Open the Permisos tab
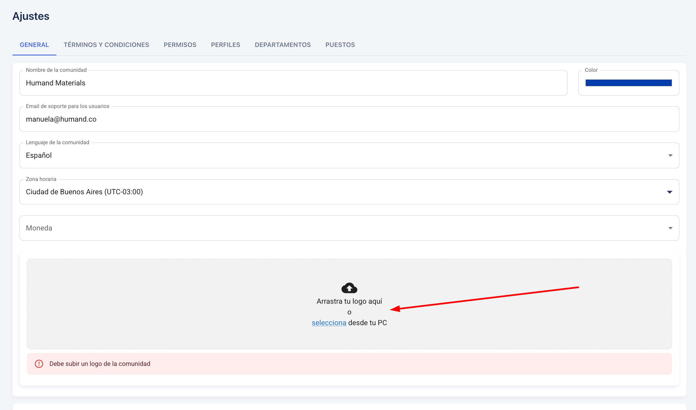The image size is (696, 410). click(180, 45)
